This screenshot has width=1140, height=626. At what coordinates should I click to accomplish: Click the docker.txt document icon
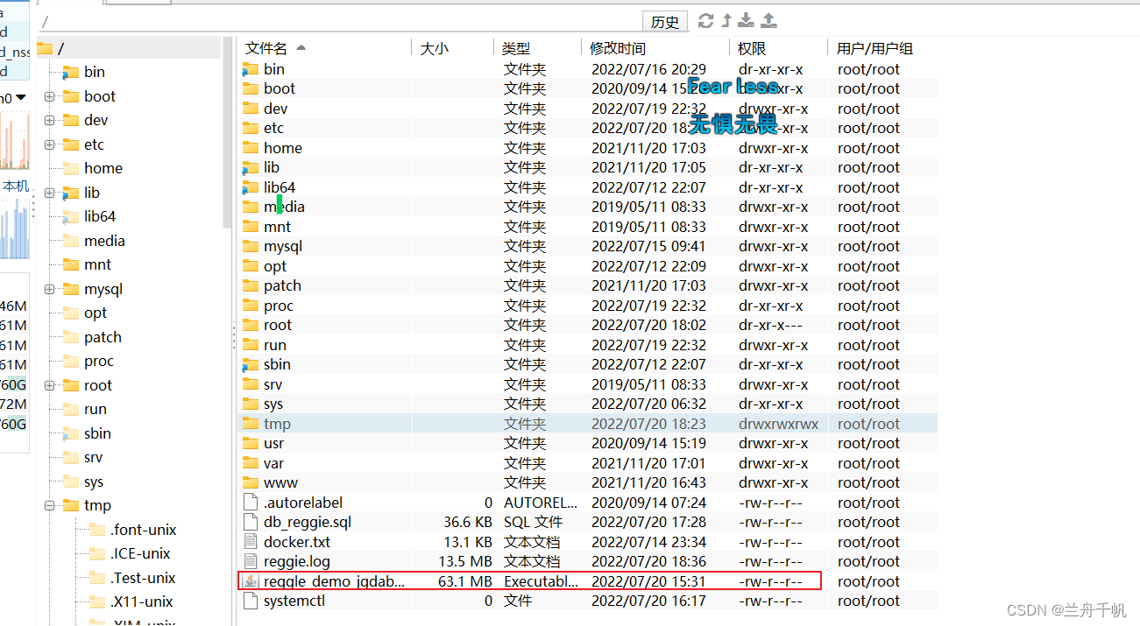tap(251, 542)
